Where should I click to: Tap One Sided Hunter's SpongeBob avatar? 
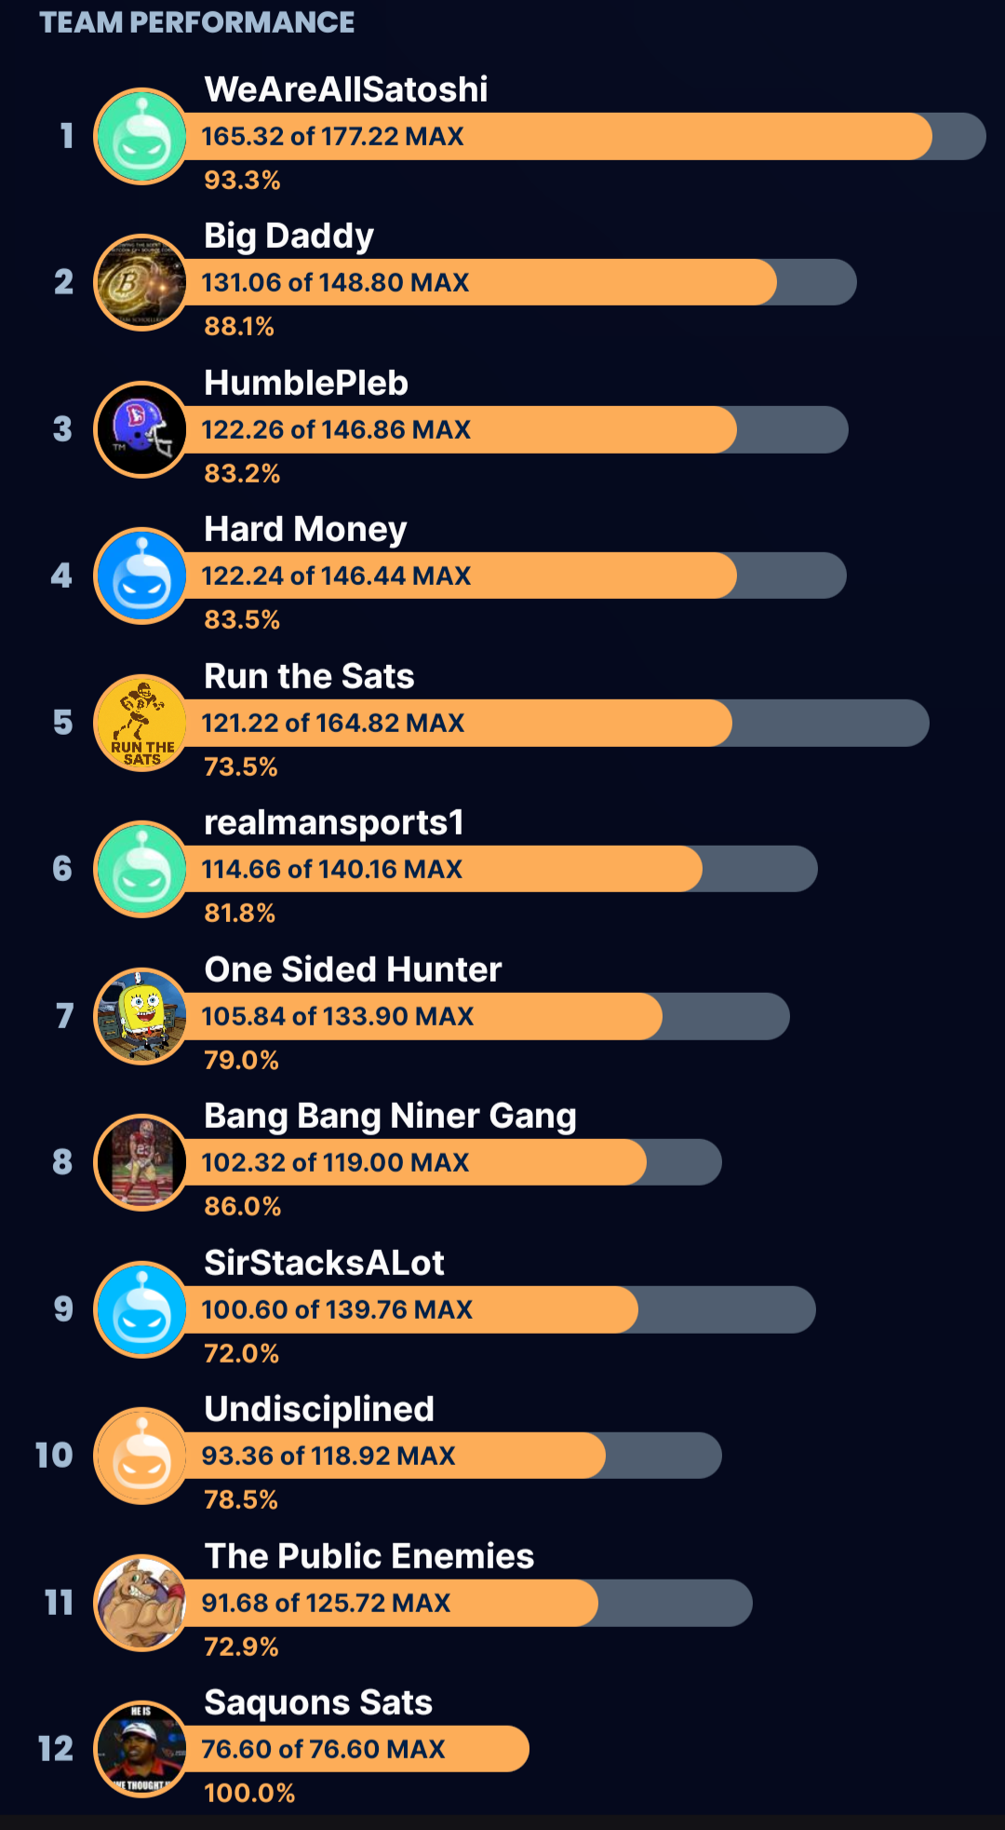141,1016
